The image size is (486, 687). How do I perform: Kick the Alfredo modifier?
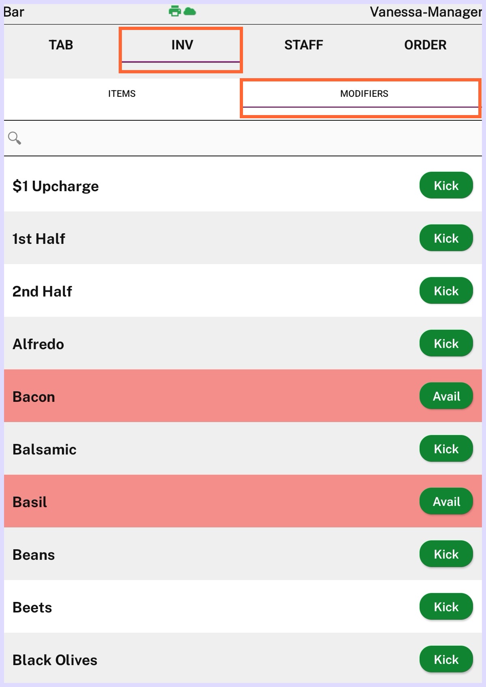[446, 343]
